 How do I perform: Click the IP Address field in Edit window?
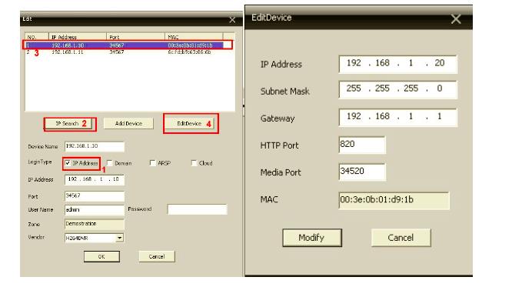tap(95, 179)
